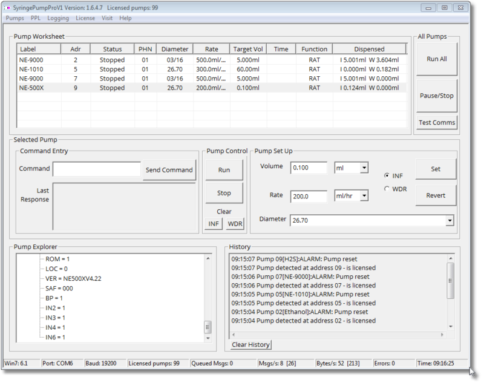Open the Diameter dropdown
The width and height of the screenshot is (484, 383).
coord(450,220)
